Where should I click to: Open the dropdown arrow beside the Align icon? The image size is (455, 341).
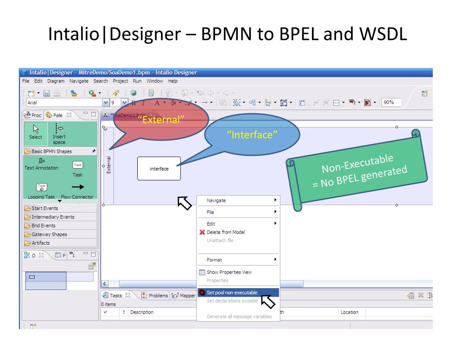[x=275, y=103]
